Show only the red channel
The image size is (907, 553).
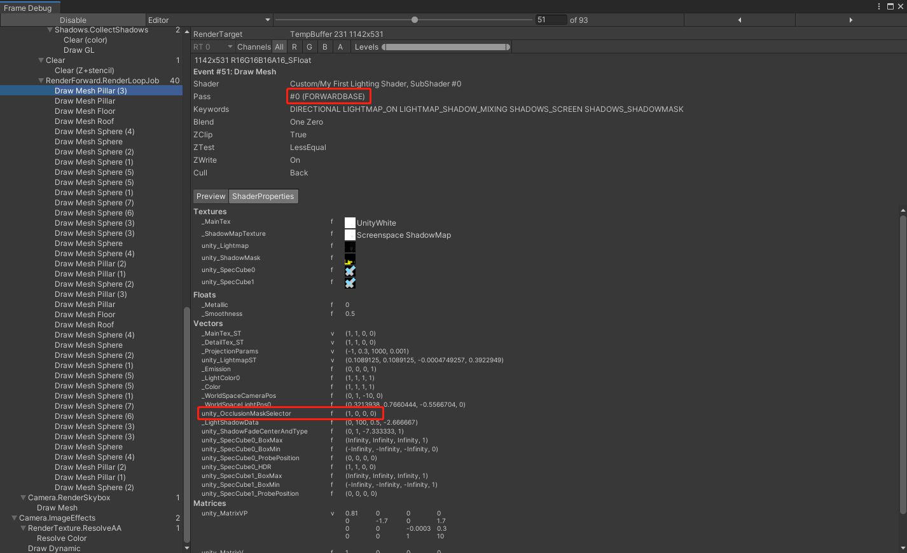tap(294, 46)
